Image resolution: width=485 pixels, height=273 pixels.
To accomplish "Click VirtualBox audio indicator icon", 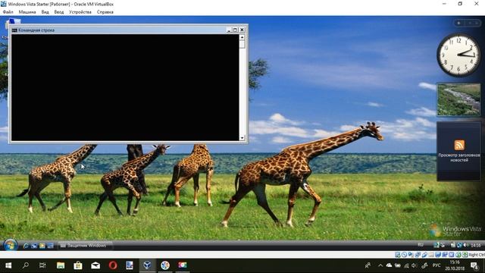I will (411, 255).
